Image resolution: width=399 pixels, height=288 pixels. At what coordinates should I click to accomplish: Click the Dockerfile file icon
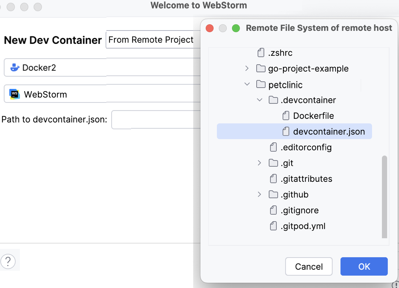[x=285, y=115]
